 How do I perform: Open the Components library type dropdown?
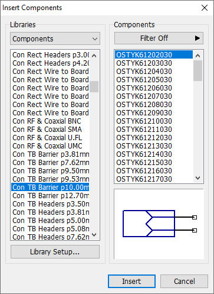tap(55, 38)
